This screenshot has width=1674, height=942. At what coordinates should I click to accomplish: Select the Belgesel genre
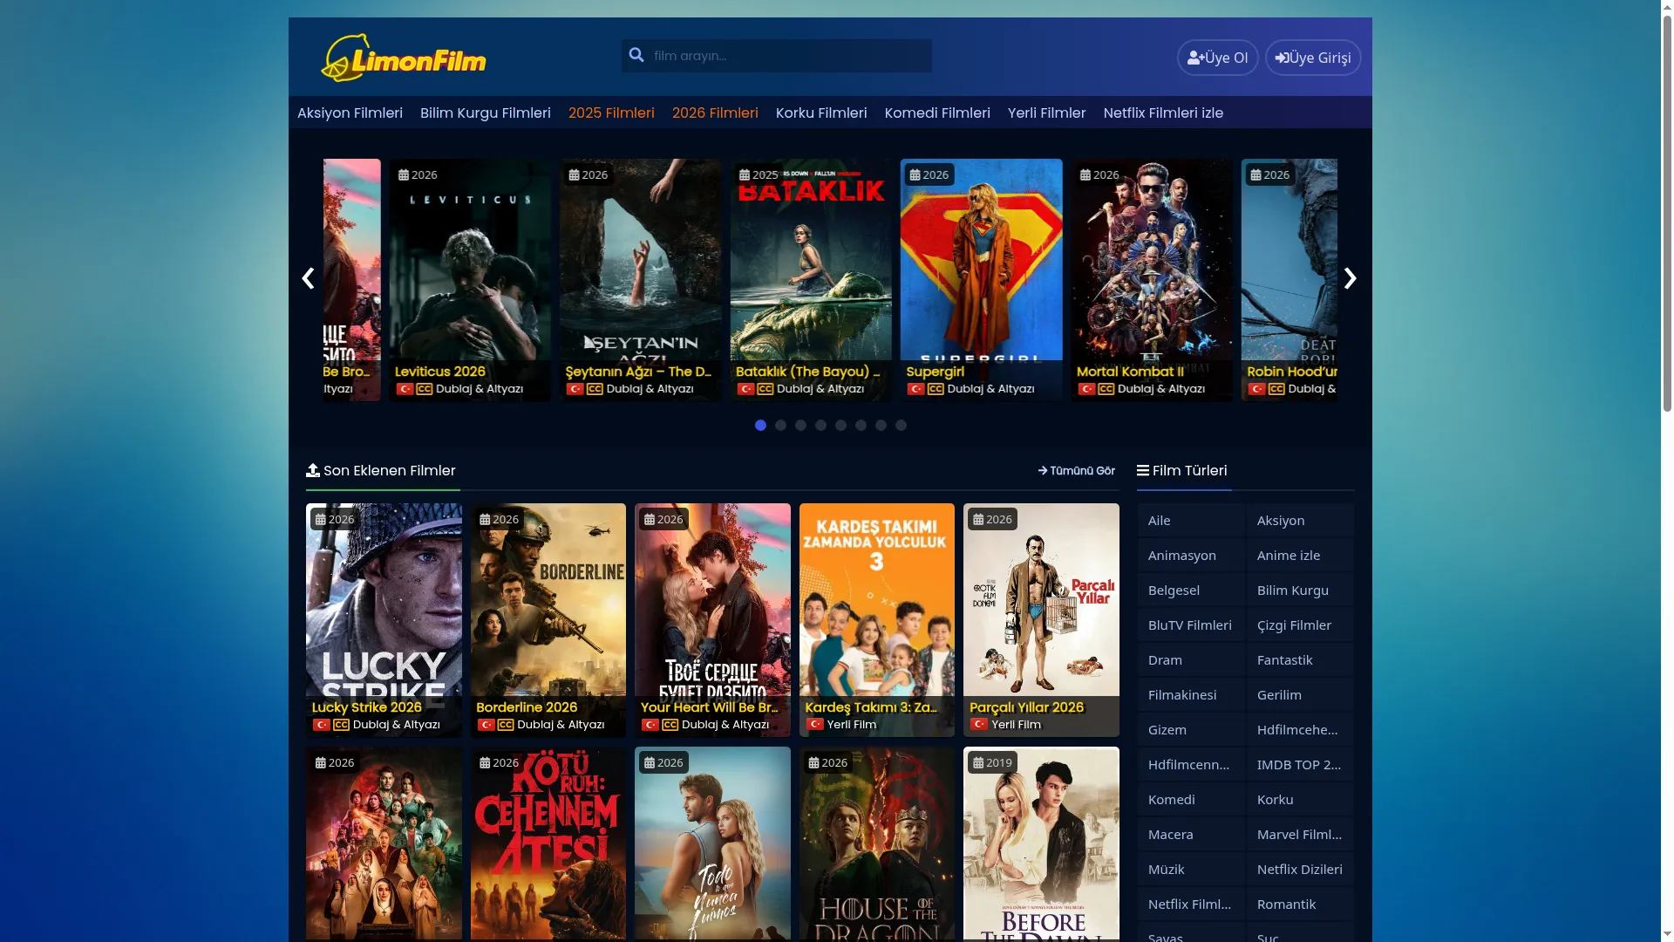point(1191,590)
